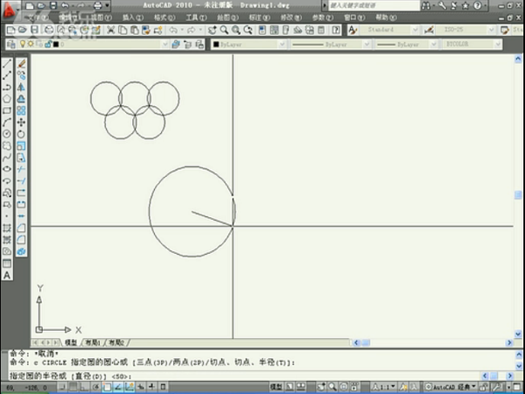Open the 插入 menu

[x=133, y=18]
